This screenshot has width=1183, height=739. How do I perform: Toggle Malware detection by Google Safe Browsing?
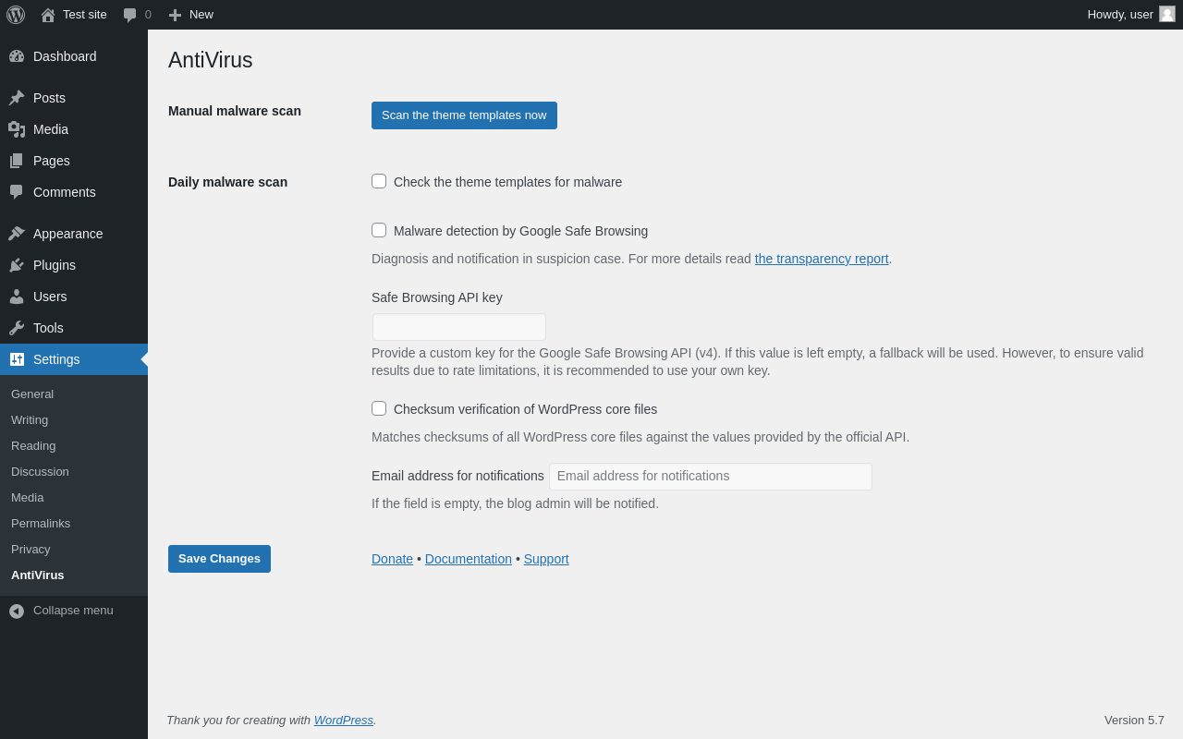(x=379, y=230)
